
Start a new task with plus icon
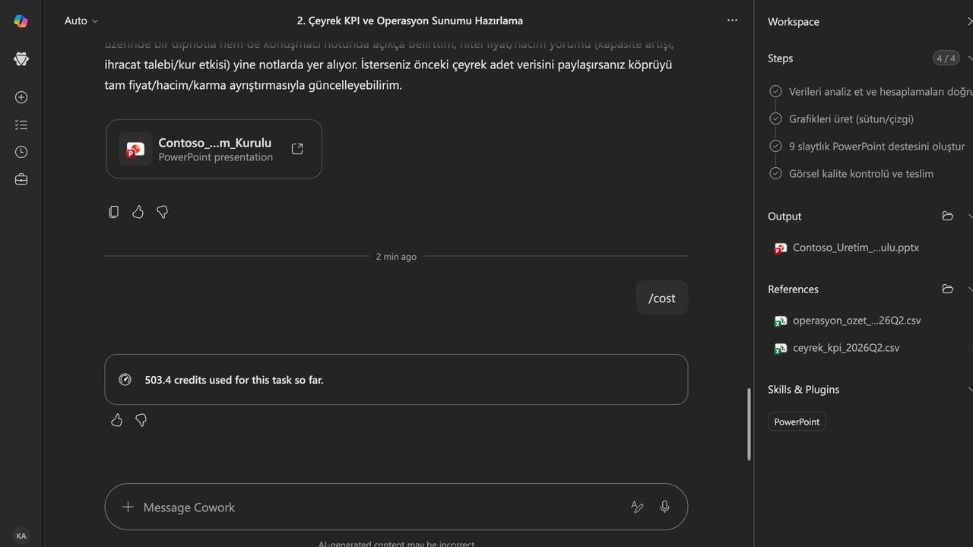(x=21, y=97)
